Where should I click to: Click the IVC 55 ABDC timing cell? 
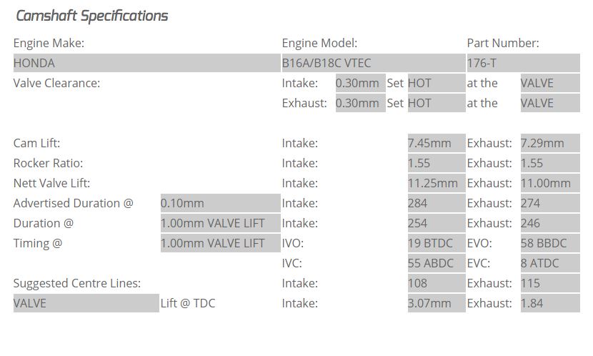[x=437, y=263]
